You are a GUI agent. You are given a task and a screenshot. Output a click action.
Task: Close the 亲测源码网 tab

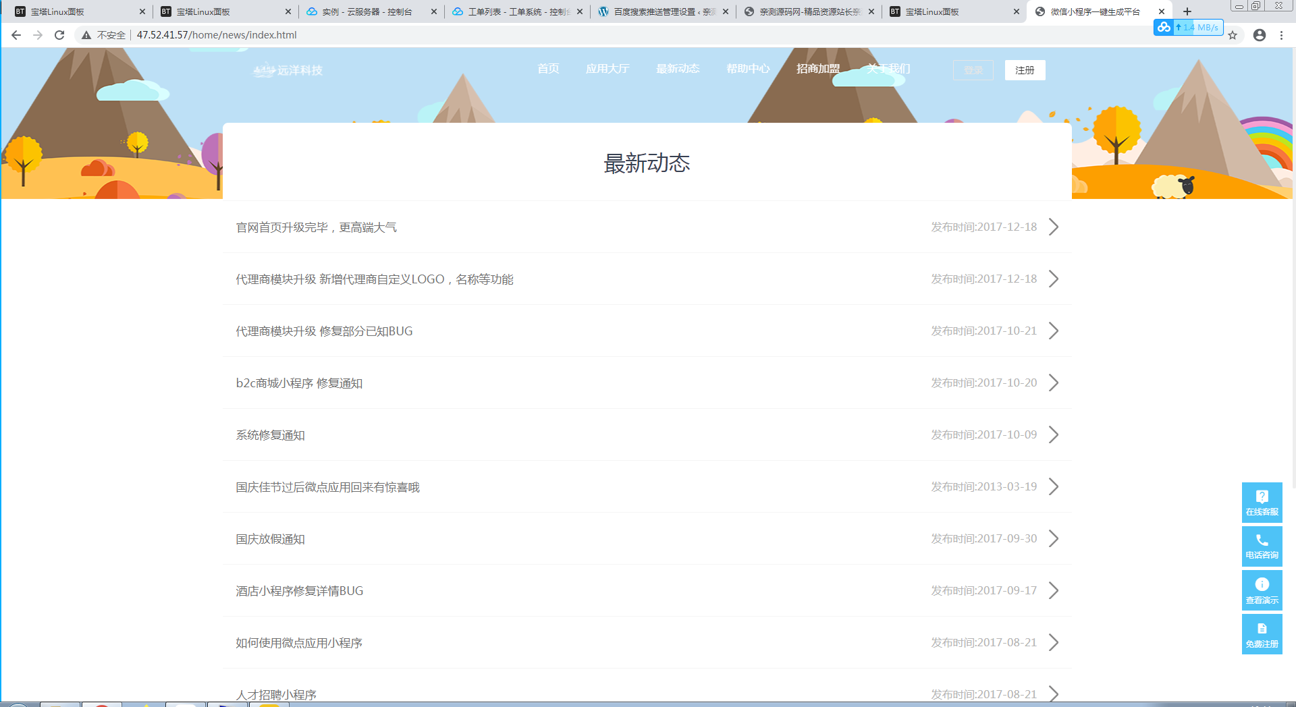point(871,11)
